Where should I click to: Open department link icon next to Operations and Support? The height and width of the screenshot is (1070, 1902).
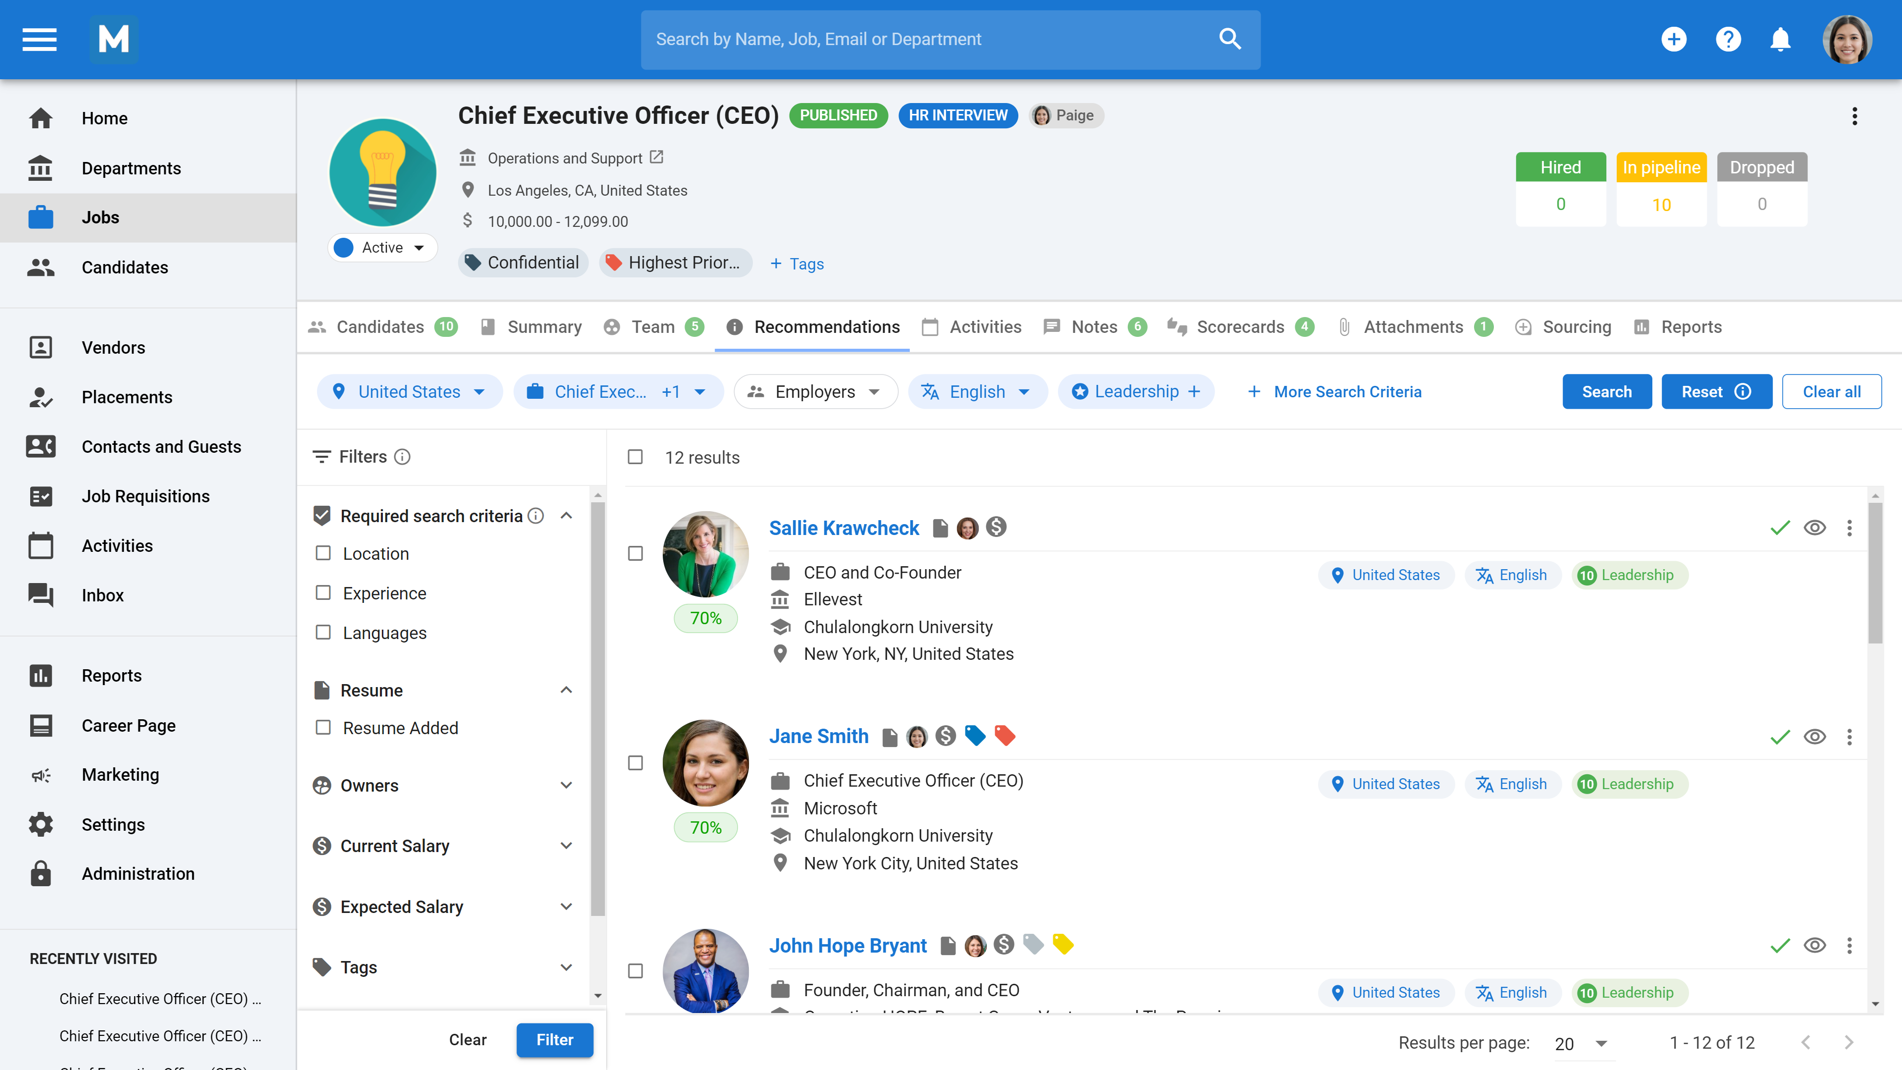pos(656,158)
